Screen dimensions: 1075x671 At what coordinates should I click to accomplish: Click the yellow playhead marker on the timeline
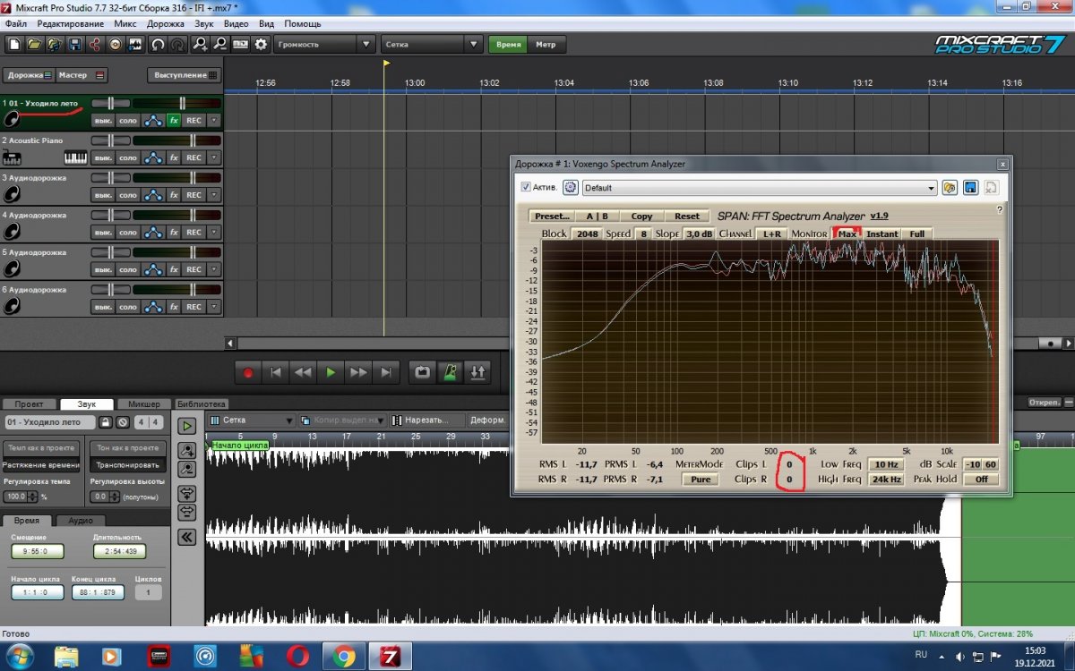coord(386,64)
